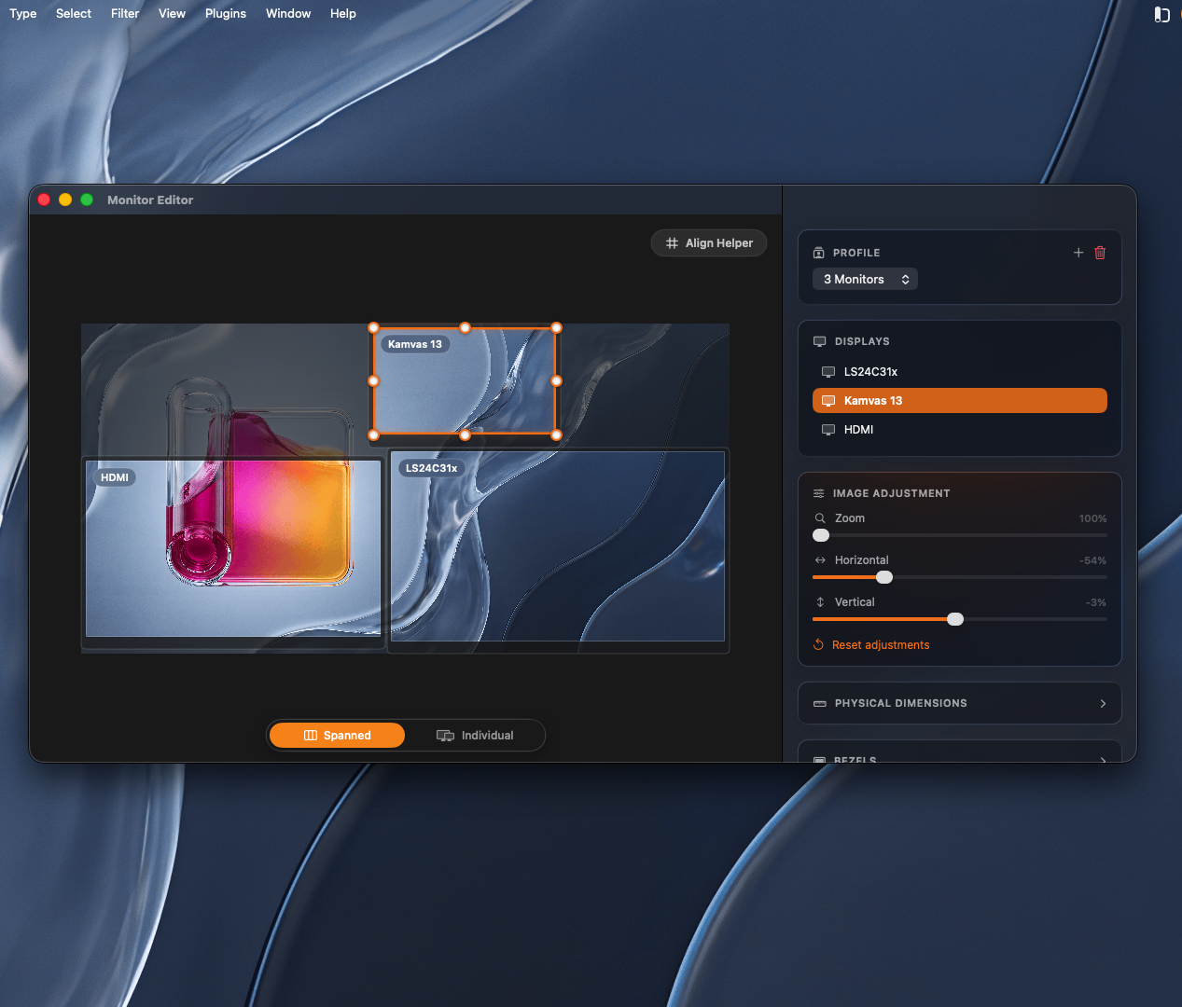This screenshot has height=1007, width=1182.
Task: Open the Filter menu
Action: tap(125, 14)
